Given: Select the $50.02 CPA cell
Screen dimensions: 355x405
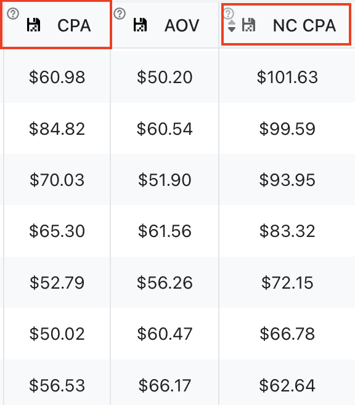Looking at the screenshot, I should click(57, 333).
